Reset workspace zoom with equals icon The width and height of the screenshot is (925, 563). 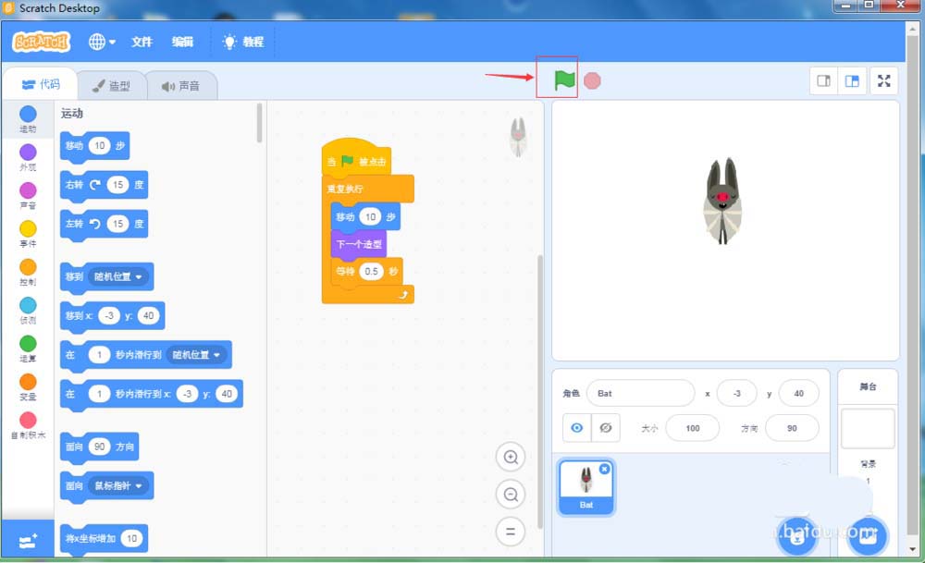pos(510,531)
